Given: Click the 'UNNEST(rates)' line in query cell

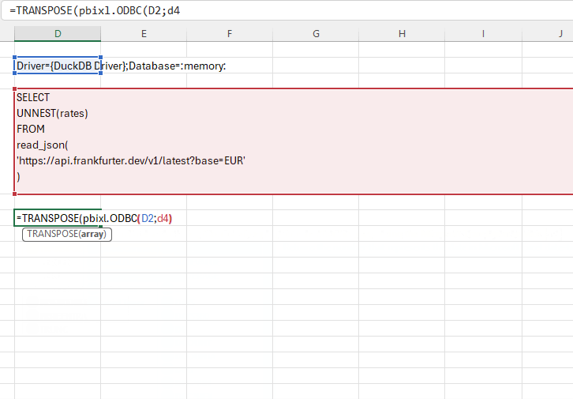Looking at the screenshot, I should click(x=52, y=113).
